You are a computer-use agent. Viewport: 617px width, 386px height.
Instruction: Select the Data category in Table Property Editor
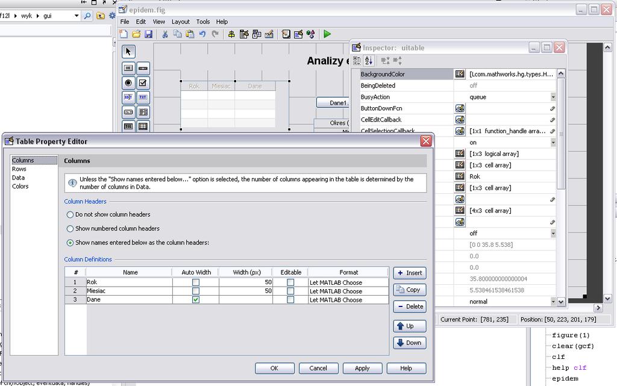pyautogui.click(x=18, y=178)
